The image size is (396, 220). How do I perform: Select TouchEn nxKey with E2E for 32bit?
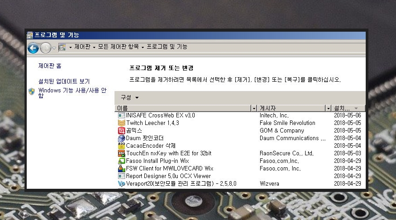pyautogui.click(x=169, y=154)
